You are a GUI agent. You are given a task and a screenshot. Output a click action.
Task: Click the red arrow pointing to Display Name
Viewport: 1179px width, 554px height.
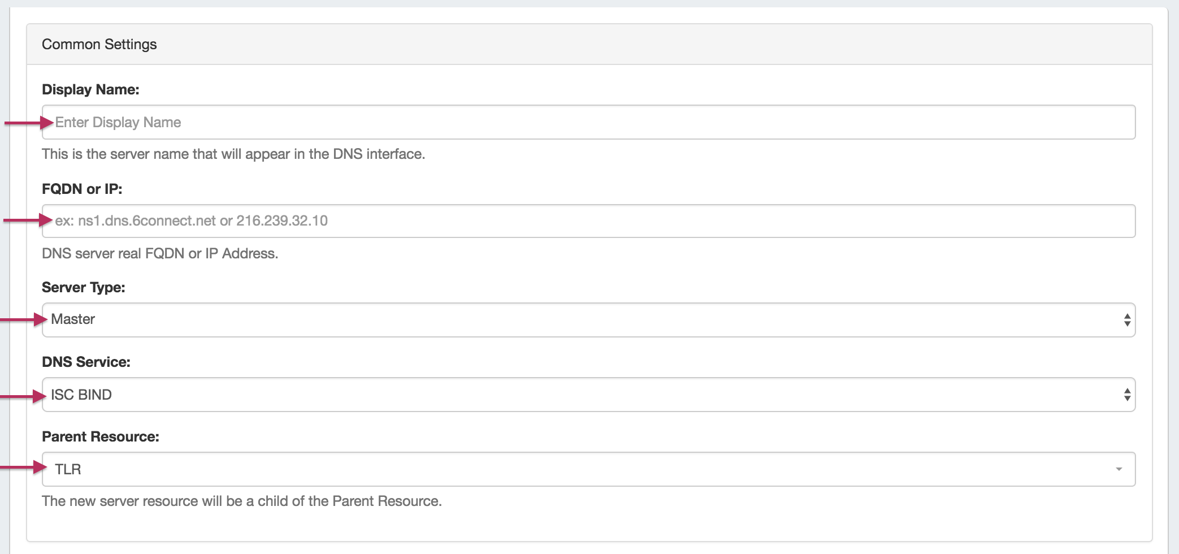28,123
